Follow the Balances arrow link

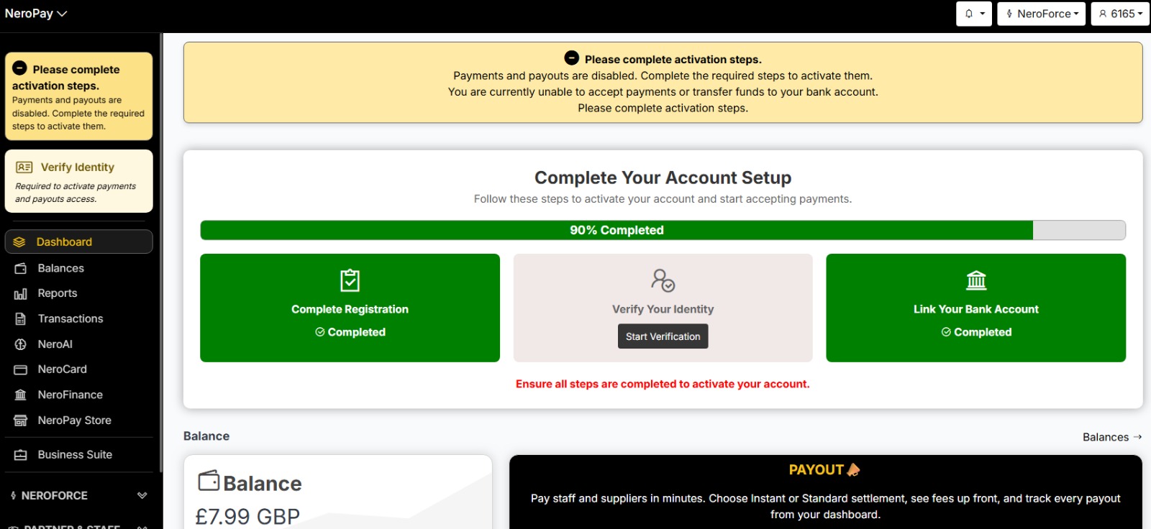(x=1111, y=437)
